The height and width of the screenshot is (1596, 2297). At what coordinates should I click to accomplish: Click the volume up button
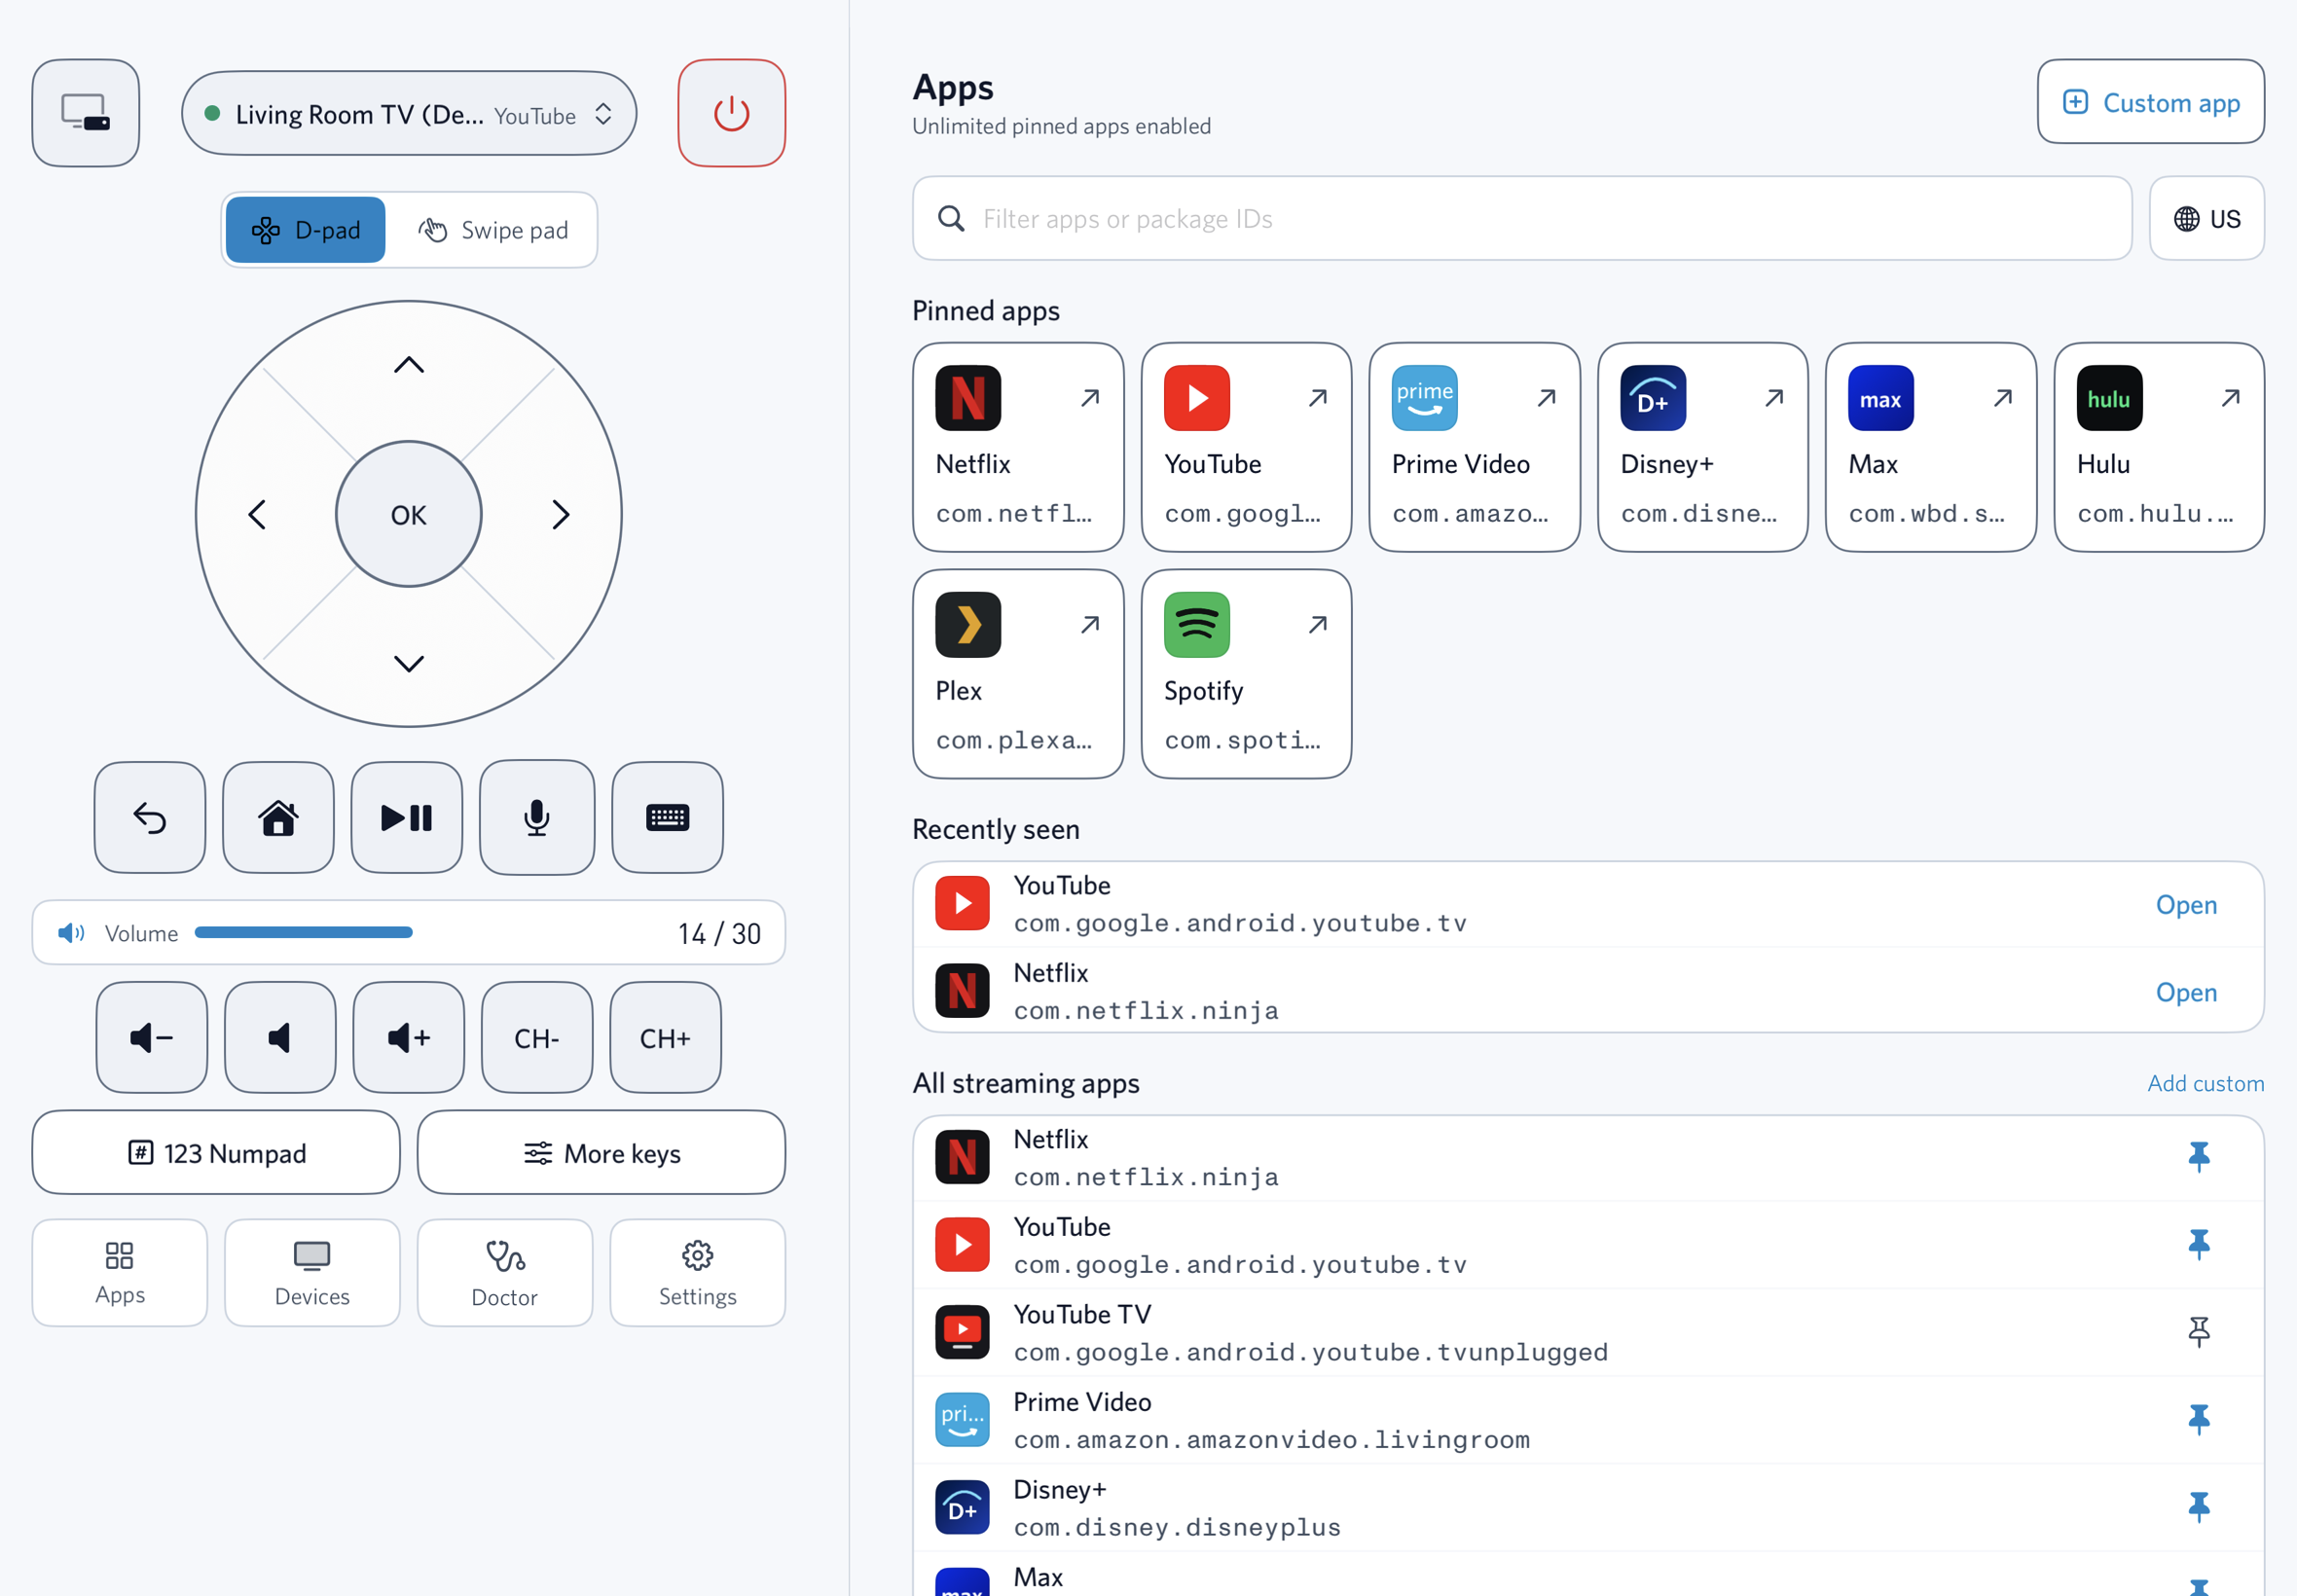pyautogui.click(x=409, y=1037)
